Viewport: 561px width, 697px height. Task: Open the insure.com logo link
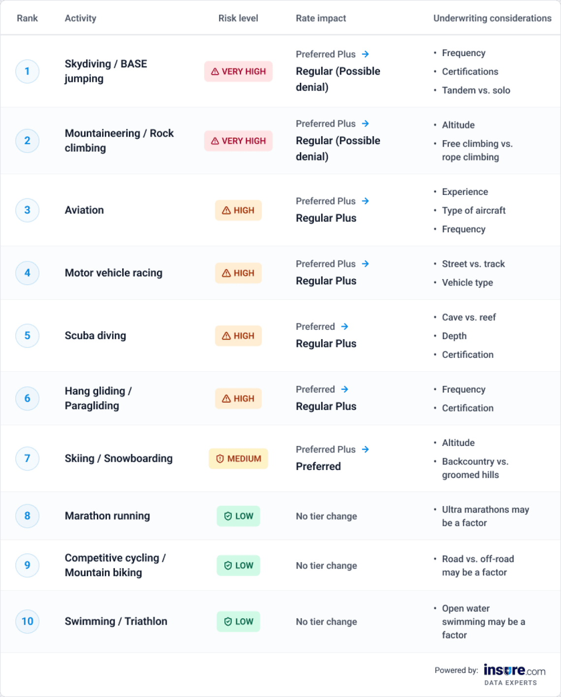514,671
